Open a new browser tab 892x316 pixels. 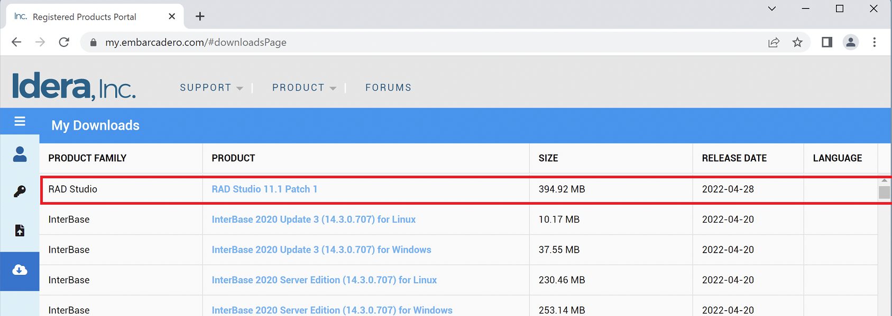pyautogui.click(x=200, y=16)
